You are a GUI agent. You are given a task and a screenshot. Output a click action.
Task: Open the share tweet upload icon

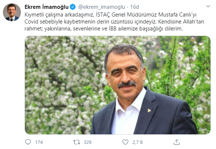tap(176, 142)
